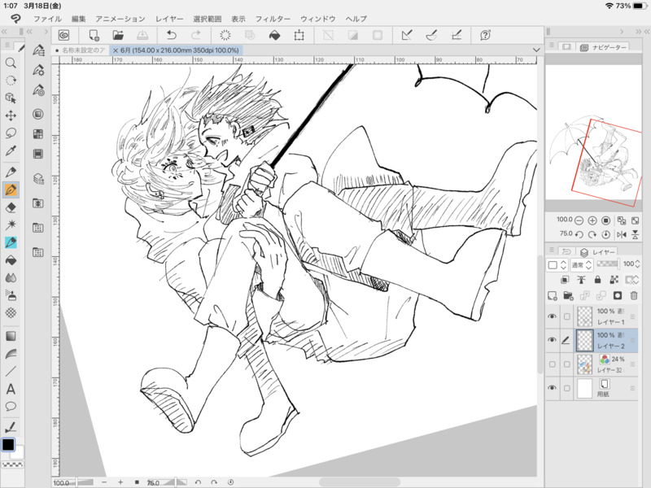The image size is (651, 488).
Task: Open the レイヤー menu
Action: (x=169, y=19)
